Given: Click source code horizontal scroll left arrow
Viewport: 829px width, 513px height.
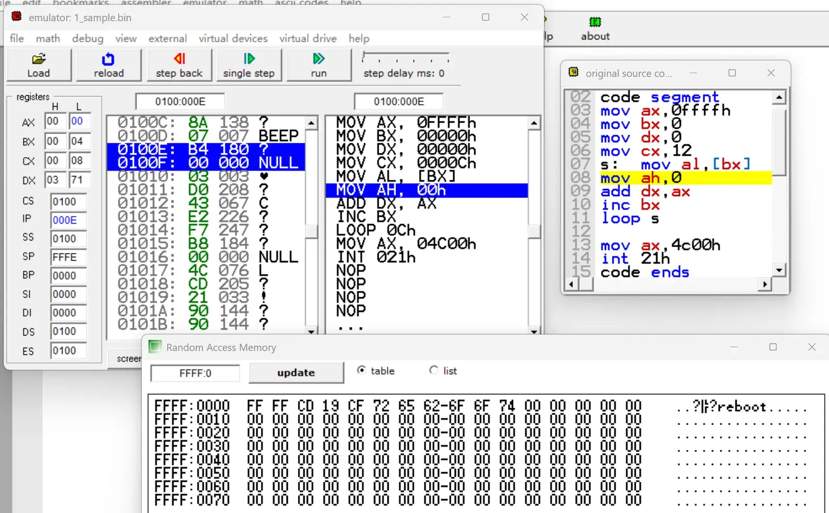Looking at the screenshot, I should tap(571, 284).
